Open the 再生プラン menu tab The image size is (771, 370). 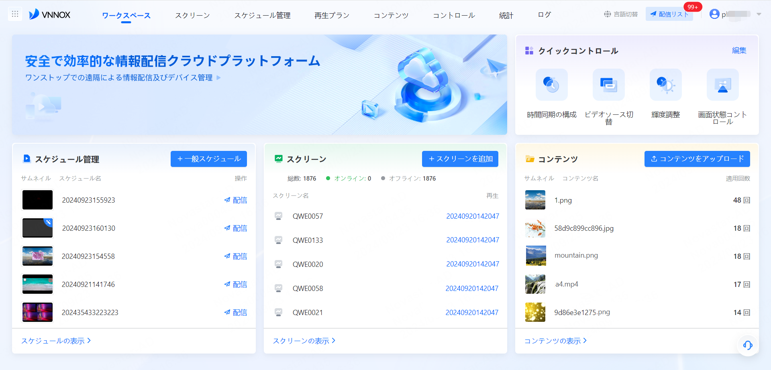point(332,15)
